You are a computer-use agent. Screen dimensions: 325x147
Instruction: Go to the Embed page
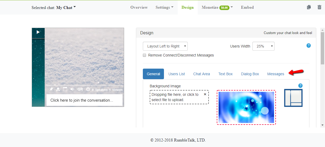coord(247,7)
